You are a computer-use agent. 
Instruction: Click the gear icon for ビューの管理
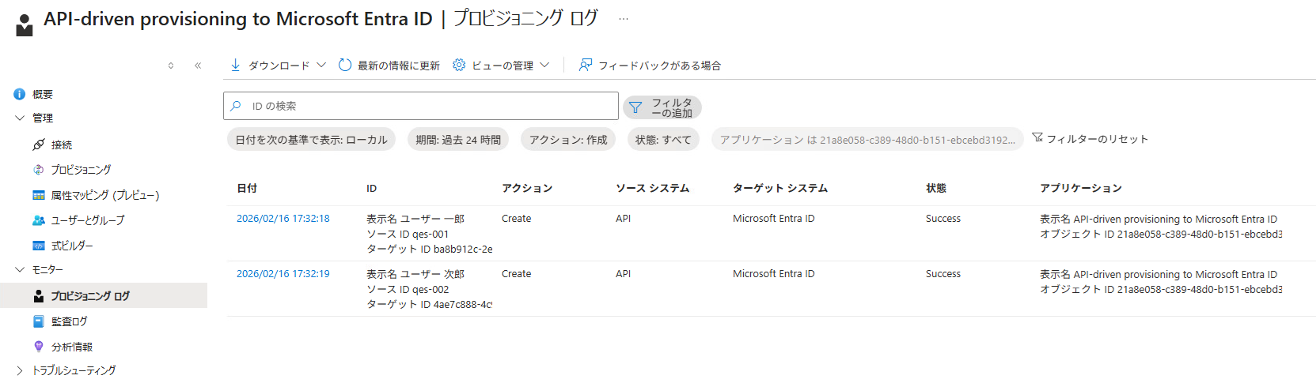tap(459, 65)
